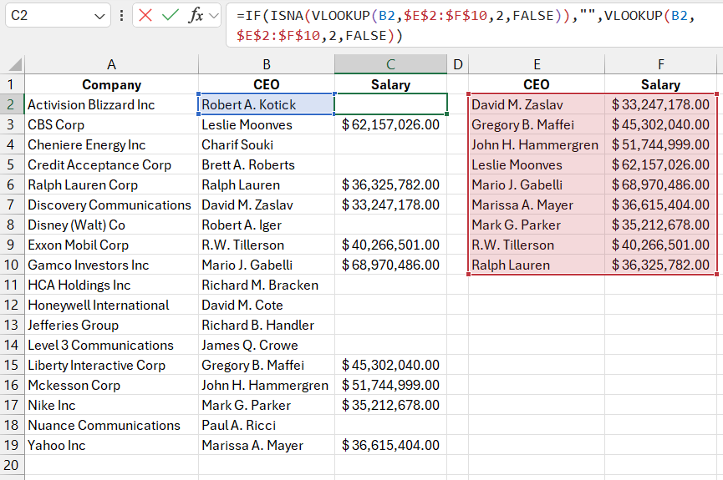Select the Honeywell International cell
Viewport: 723px width, 480px height.
(x=111, y=305)
